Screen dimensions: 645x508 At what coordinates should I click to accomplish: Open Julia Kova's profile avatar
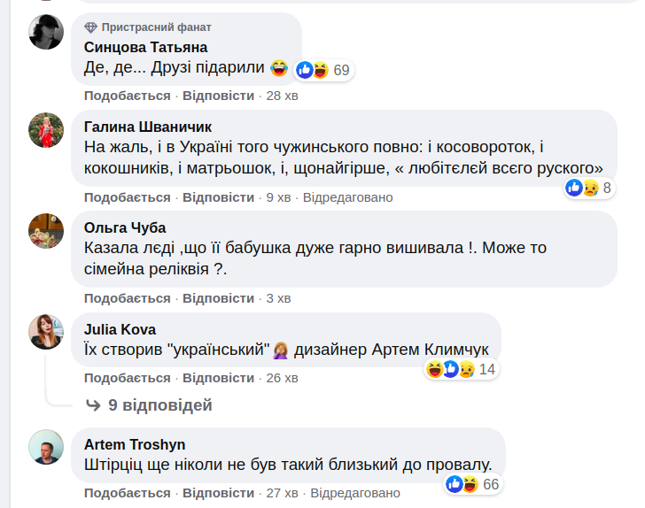pyautogui.click(x=46, y=332)
